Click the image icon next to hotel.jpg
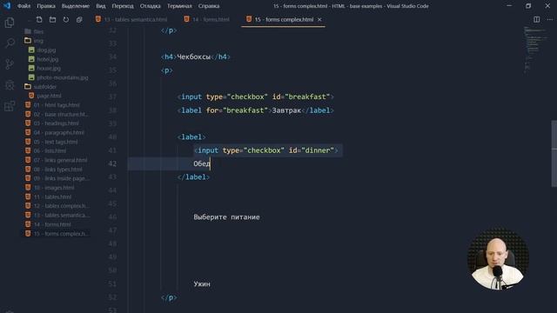Image resolution: width=557 pixels, height=313 pixels. (x=31, y=59)
